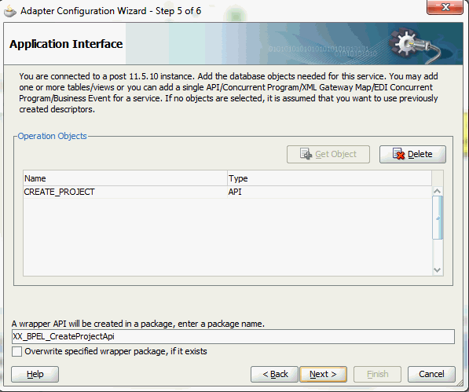Click the Name column header

125,178
